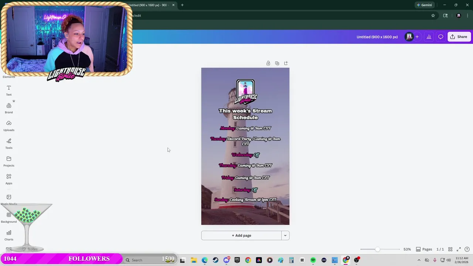
Task: Open the Chrome profile avatar
Action: (x=459, y=16)
